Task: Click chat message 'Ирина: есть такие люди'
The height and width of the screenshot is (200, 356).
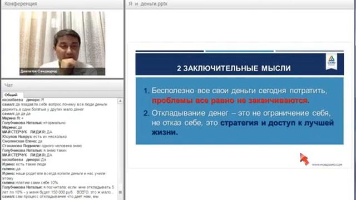Action: coord(24,164)
